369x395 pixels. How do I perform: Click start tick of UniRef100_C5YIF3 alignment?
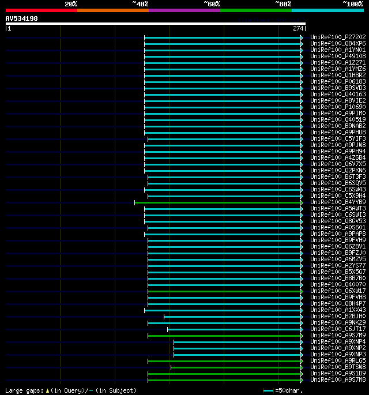tap(148, 139)
